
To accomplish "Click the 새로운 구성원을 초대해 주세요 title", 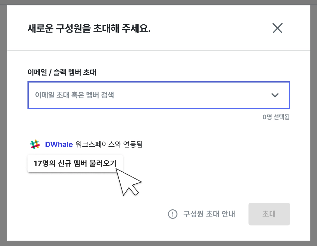I will tap(89, 29).
